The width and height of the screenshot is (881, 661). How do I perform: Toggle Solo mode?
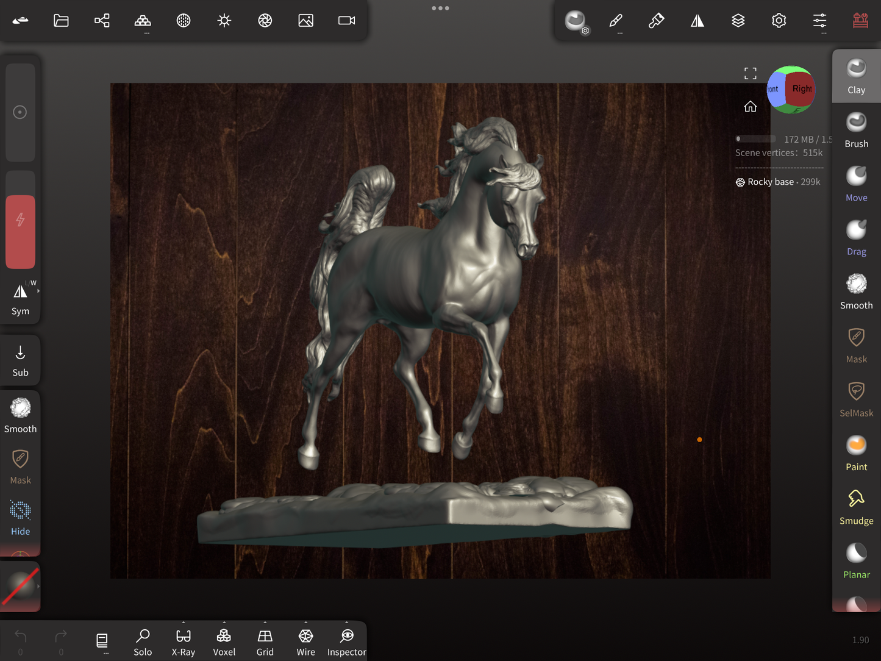tap(143, 642)
